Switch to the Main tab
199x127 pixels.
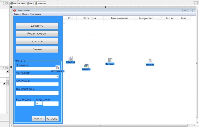point(30,3)
